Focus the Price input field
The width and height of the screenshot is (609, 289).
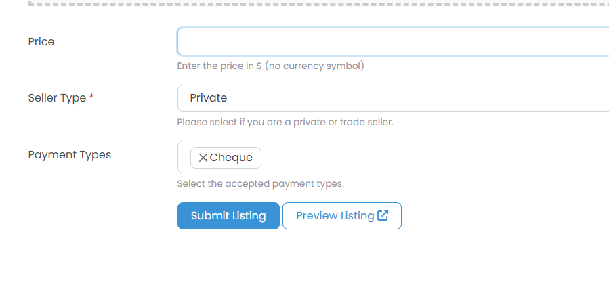click(393, 41)
